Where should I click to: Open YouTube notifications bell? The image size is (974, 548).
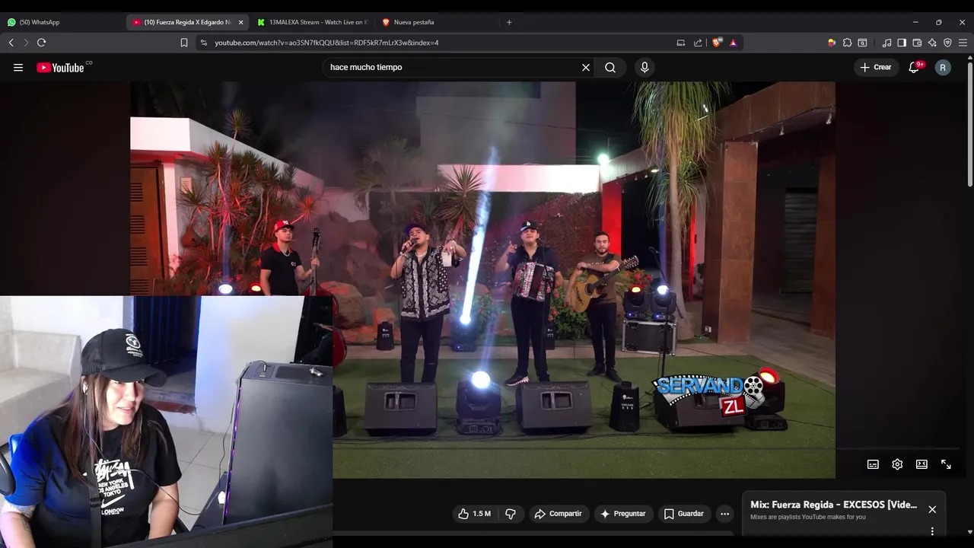pos(915,67)
